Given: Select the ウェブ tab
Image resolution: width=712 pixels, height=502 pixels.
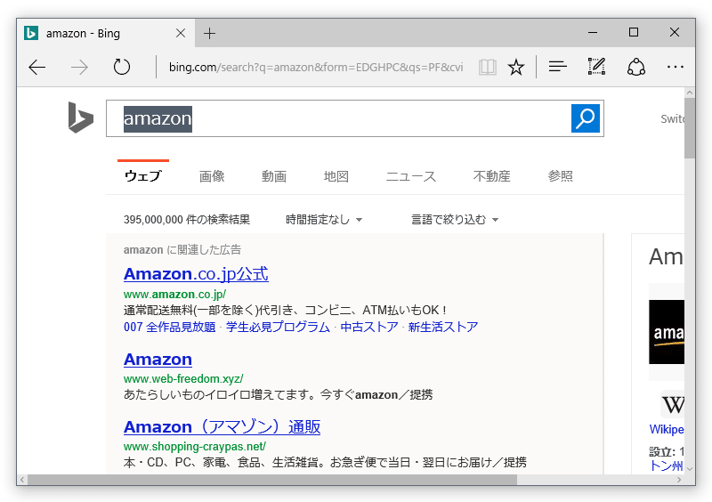Looking at the screenshot, I should coord(143,176).
